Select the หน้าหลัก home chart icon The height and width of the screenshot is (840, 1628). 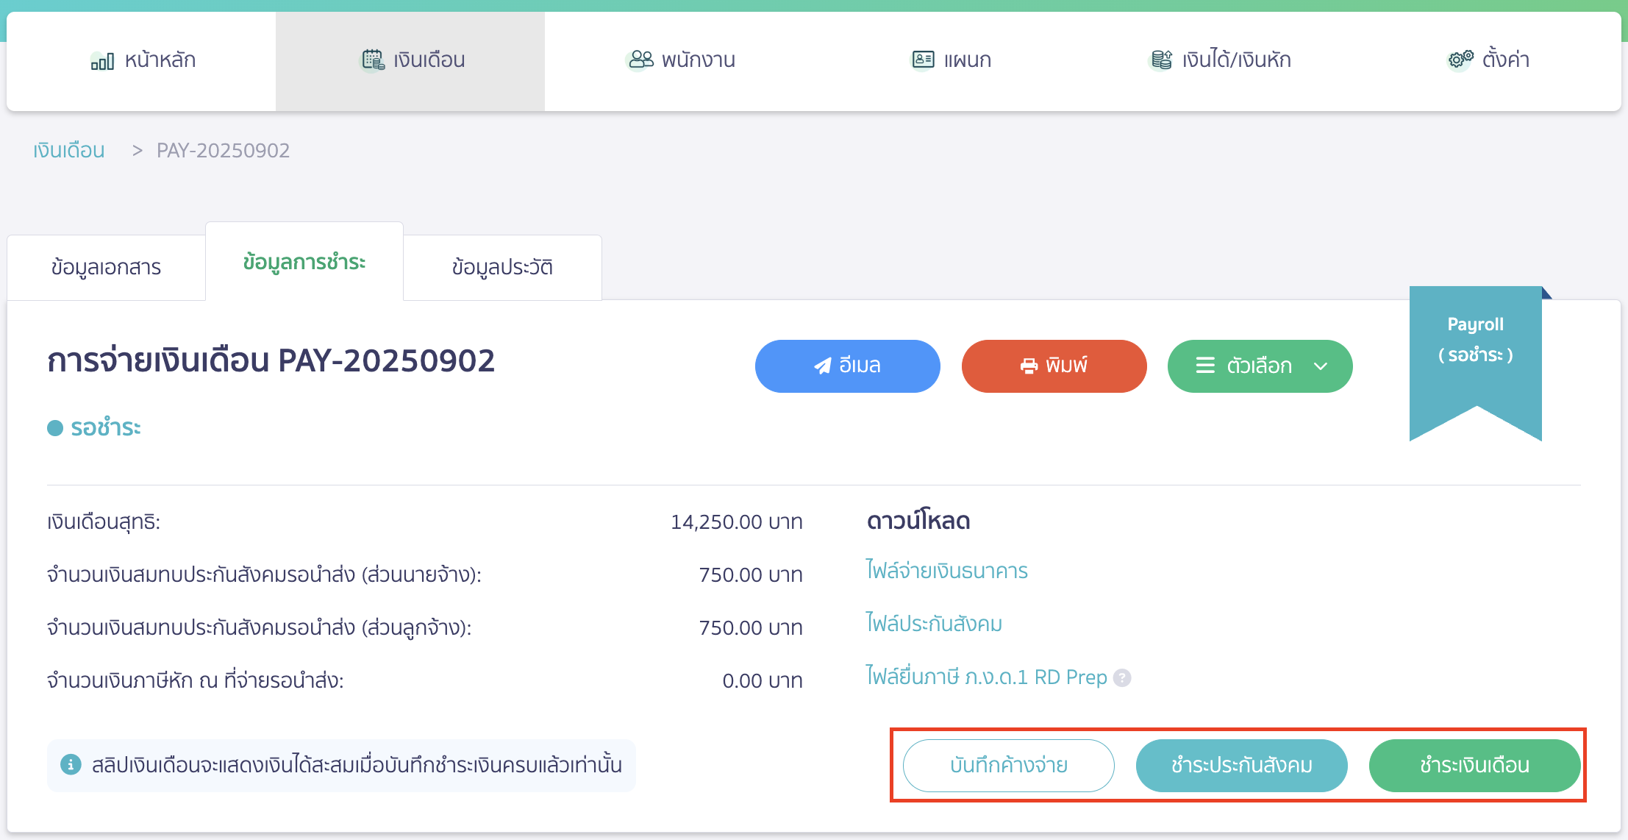tap(104, 60)
